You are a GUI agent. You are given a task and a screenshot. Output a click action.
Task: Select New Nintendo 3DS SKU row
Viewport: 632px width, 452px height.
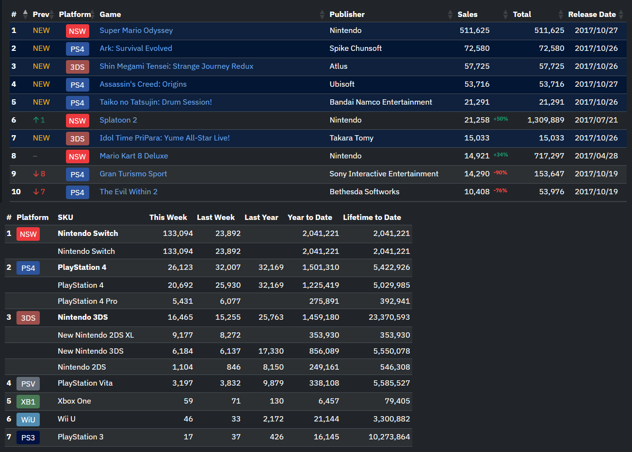click(x=209, y=351)
